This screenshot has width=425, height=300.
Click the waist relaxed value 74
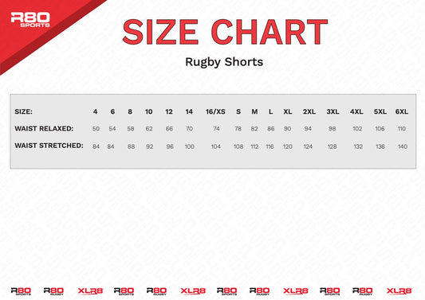pos(216,129)
